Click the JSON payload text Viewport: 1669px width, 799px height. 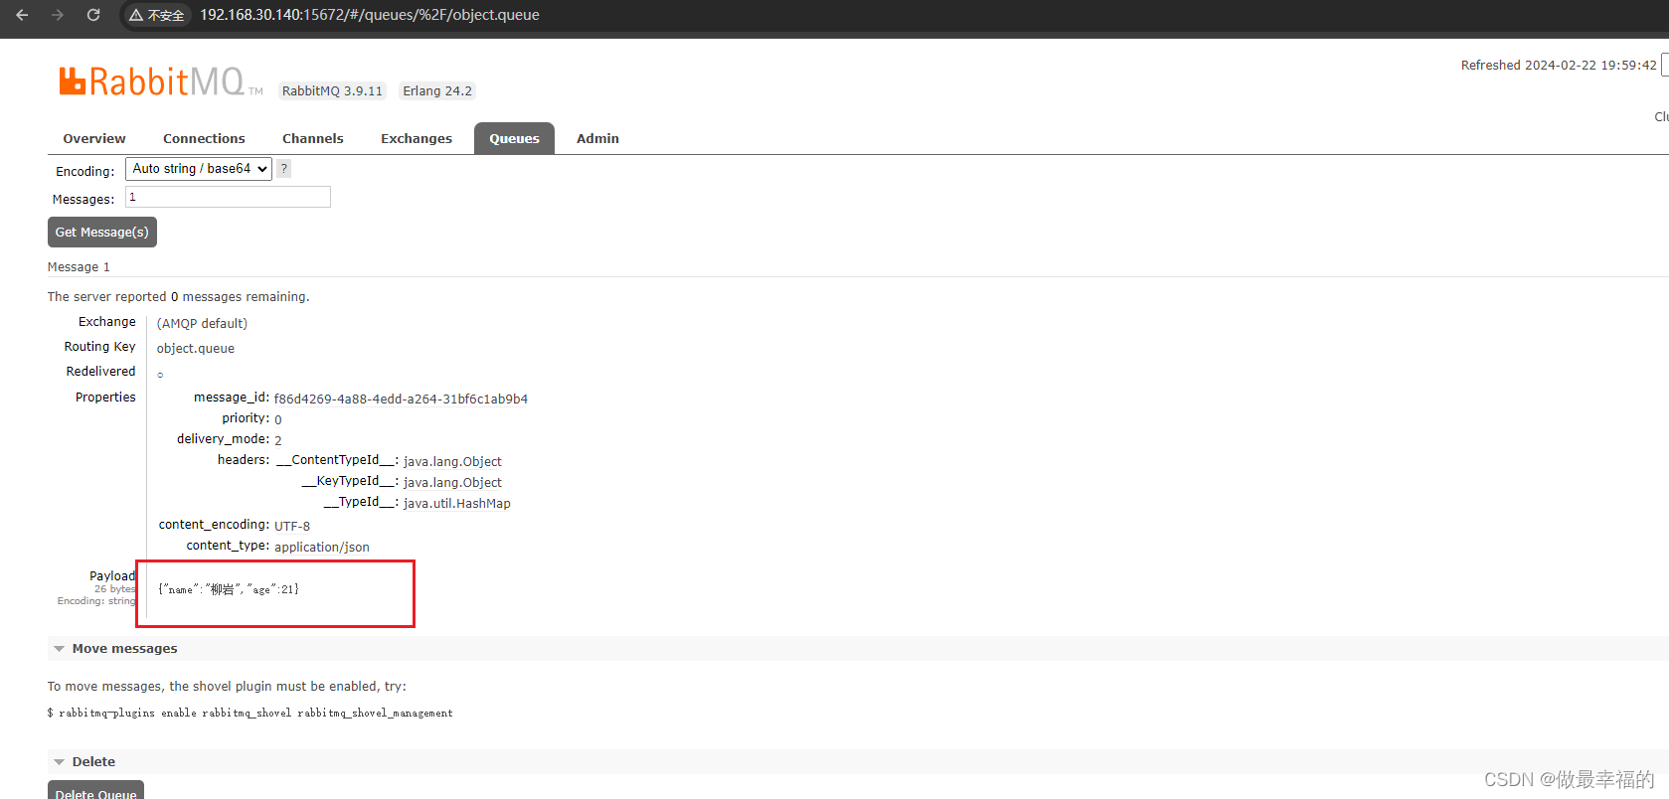(x=229, y=589)
